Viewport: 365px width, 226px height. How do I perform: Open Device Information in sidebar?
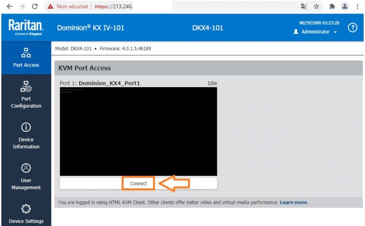point(26,136)
